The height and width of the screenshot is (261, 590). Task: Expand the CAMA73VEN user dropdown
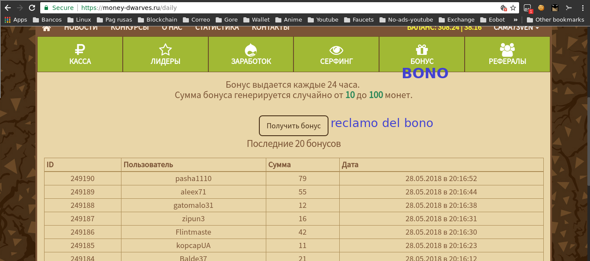click(516, 28)
